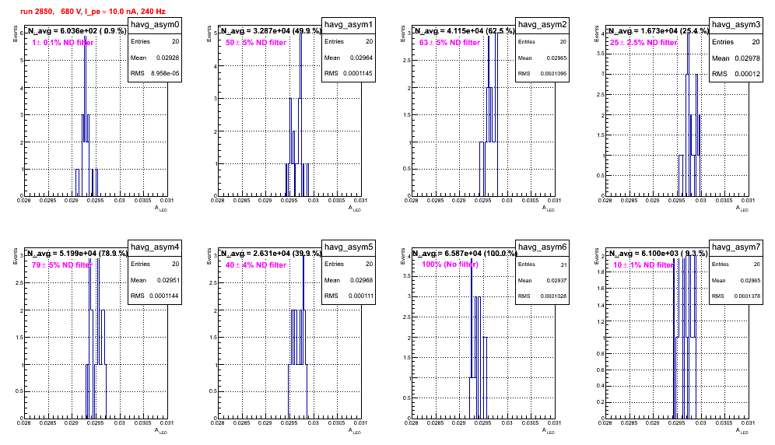775x445 pixels.
Task: Select the magenta 25 ± 2.5% ND filter label
Action: point(643,43)
